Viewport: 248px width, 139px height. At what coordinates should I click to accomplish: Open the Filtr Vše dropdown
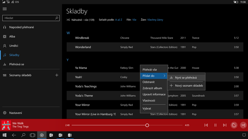(134, 20)
